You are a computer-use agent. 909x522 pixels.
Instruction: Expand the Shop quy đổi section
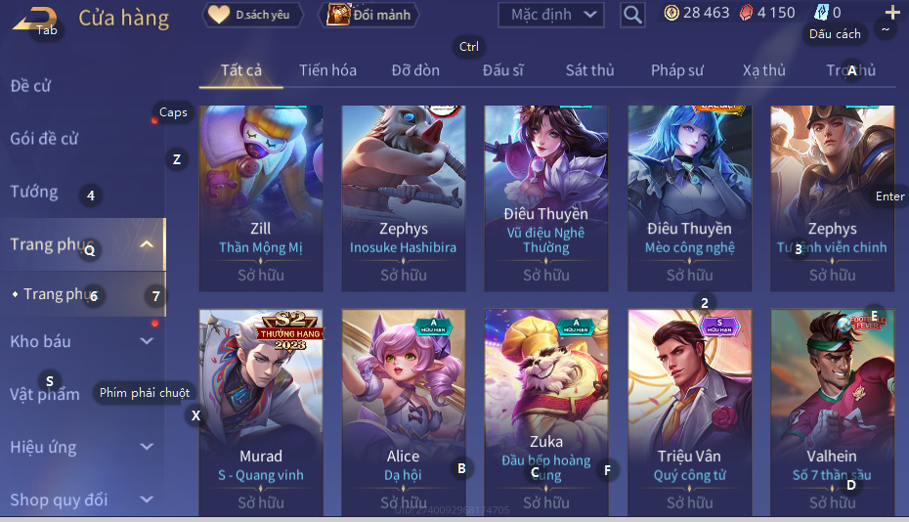(x=147, y=500)
